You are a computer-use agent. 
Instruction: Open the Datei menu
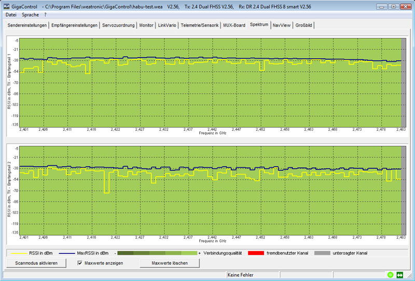11,15
